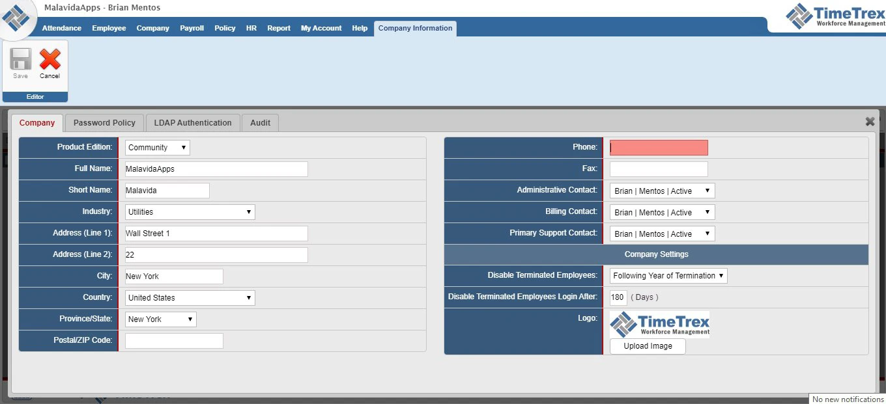Click the Full Name input field
This screenshot has width=886, height=404.
[216, 169]
